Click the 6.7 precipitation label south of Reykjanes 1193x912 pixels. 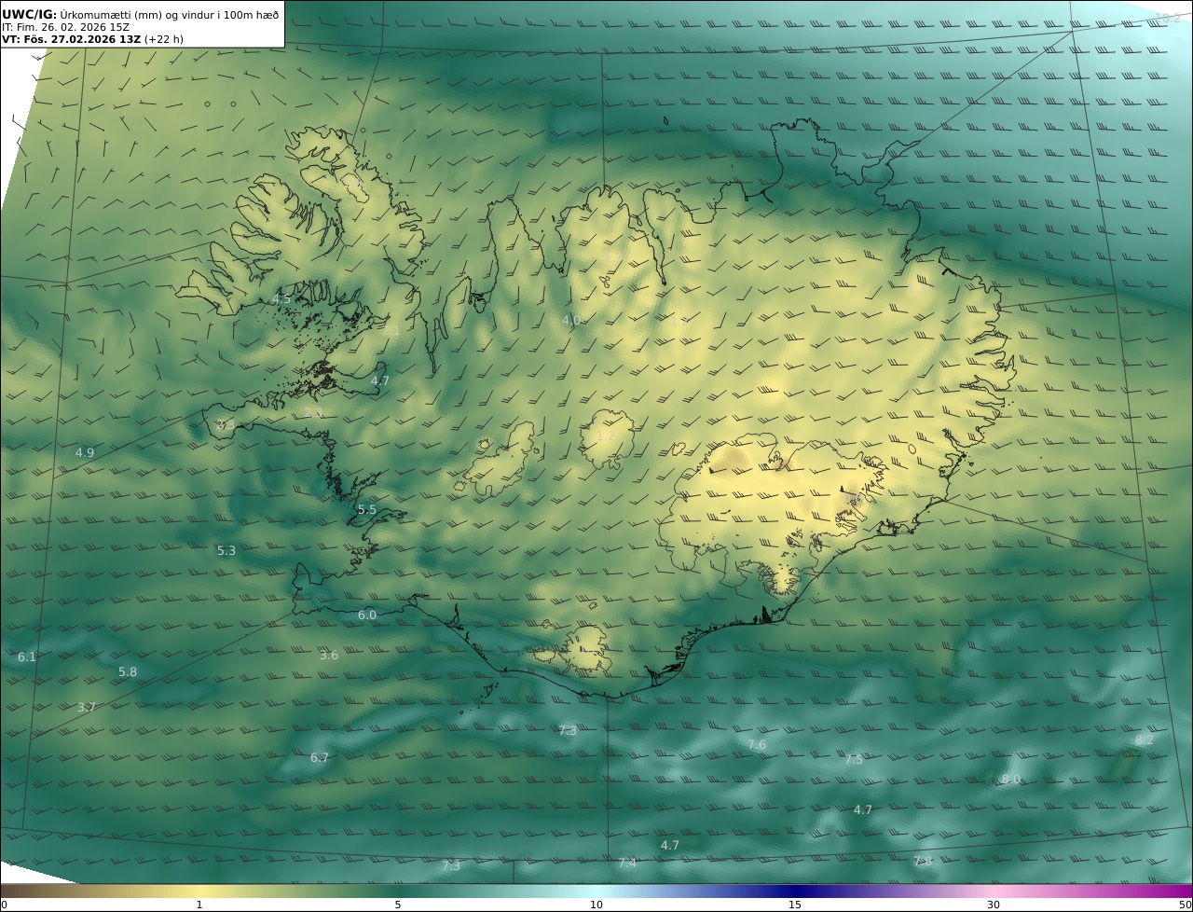coord(320,758)
